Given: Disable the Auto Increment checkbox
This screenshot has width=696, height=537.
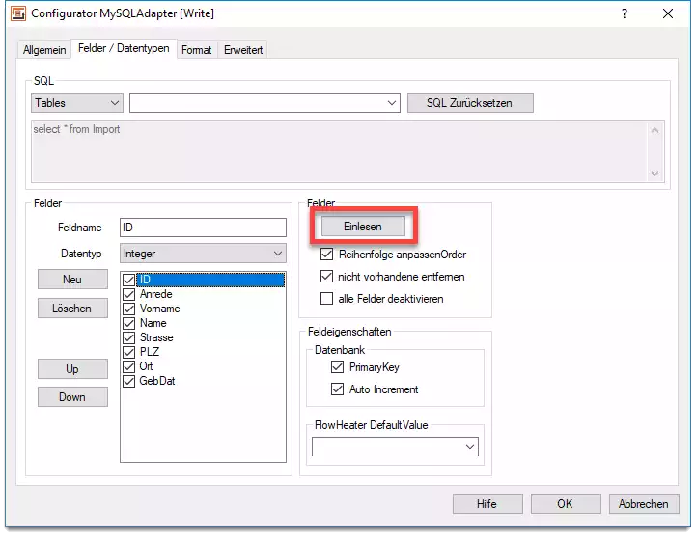Looking at the screenshot, I should click(337, 389).
